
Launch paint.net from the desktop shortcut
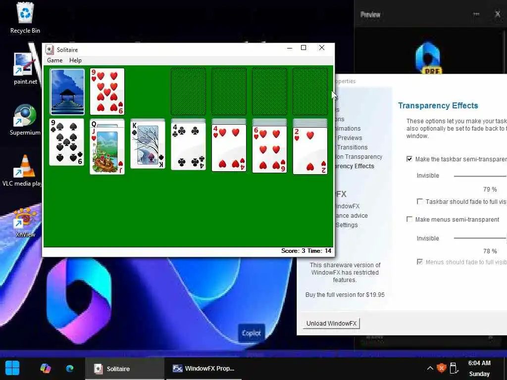pyautogui.click(x=25, y=69)
